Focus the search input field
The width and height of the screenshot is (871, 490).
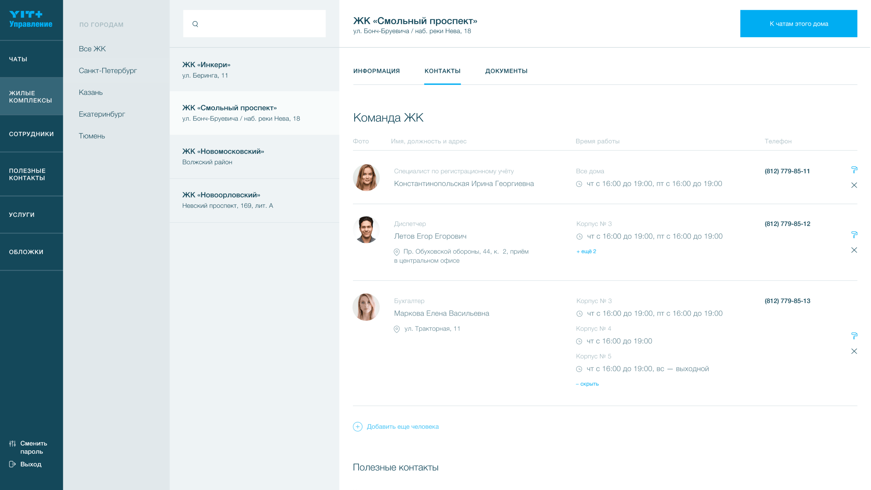tap(254, 24)
